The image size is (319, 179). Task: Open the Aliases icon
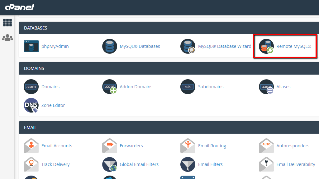tap(266, 86)
